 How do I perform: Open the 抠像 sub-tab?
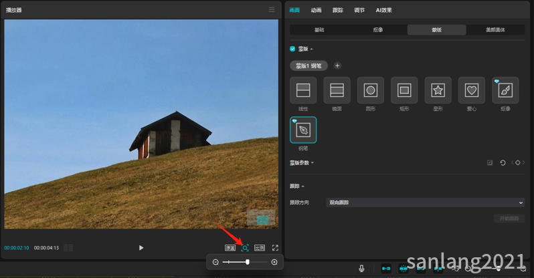tap(378, 29)
